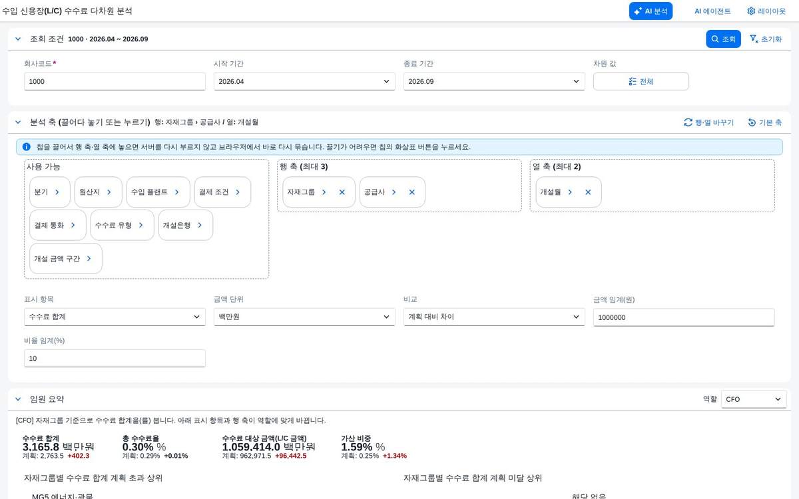Click the 분기 chip arrow

point(57,192)
